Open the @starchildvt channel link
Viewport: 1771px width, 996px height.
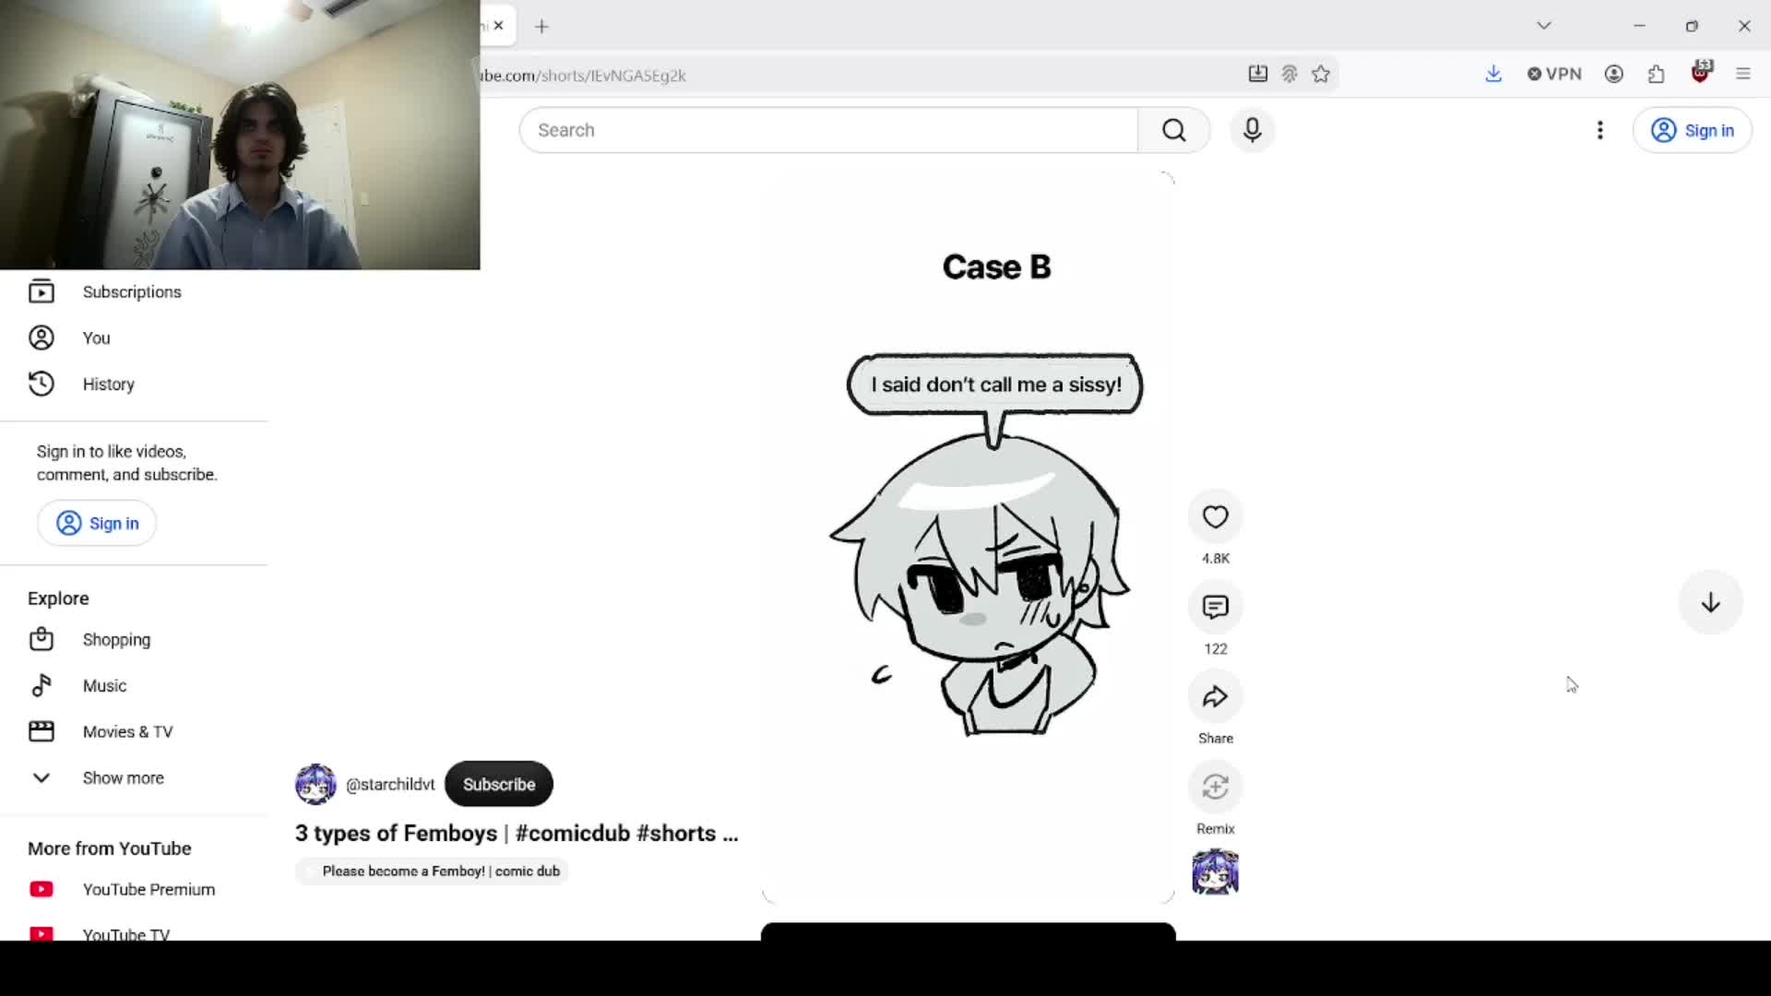click(x=390, y=784)
